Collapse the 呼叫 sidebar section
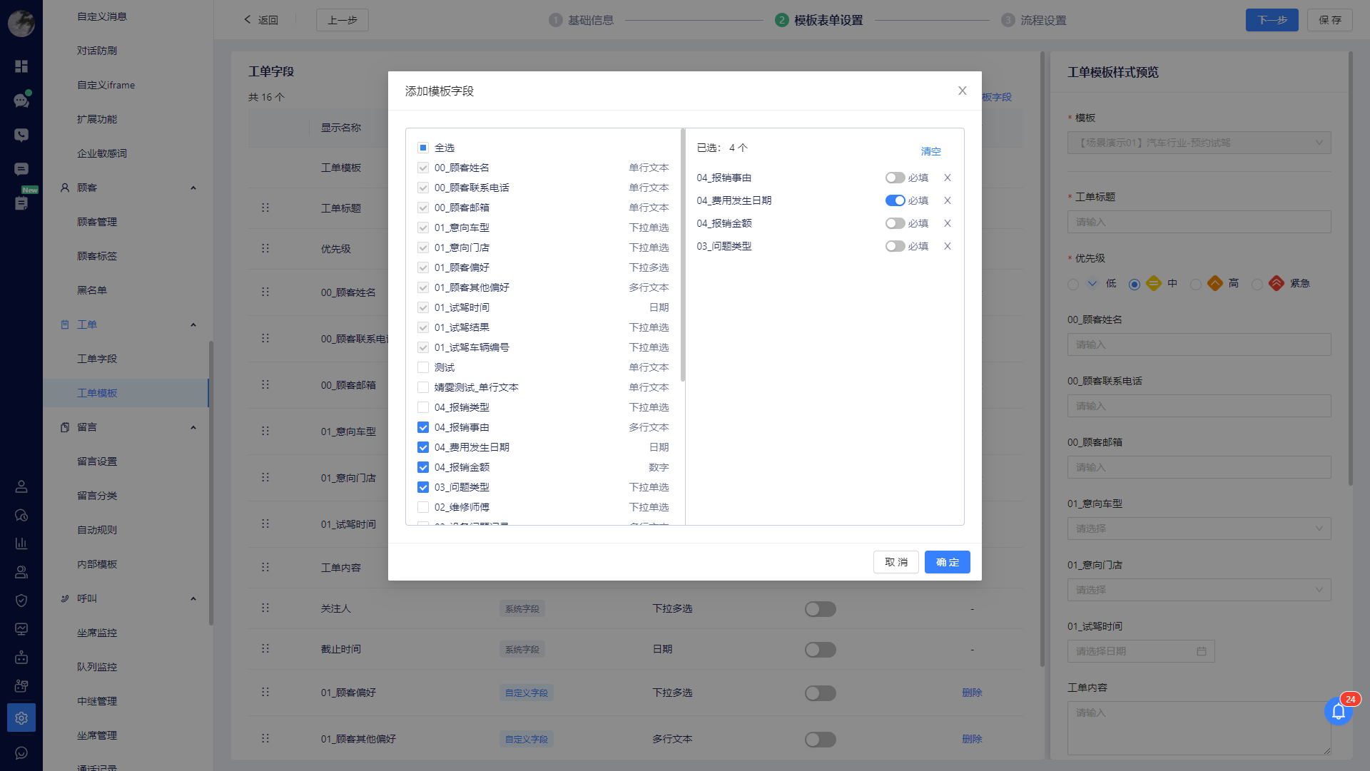 pyautogui.click(x=193, y=598)
